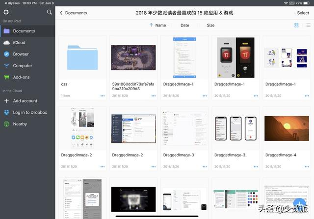Open more options for three phones DraggedImage-3
The image size is (314, 219).
point(256,167)
